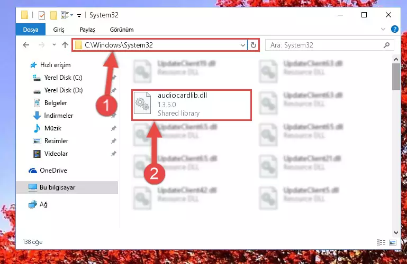Switch to large icons view in status bar
407x264 pixels.
tap(393, 242)
